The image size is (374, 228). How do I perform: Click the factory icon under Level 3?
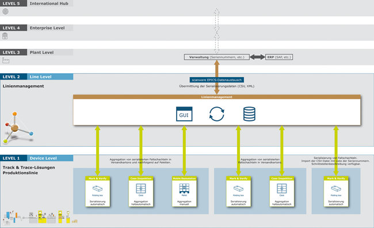(x=6, y=60)
